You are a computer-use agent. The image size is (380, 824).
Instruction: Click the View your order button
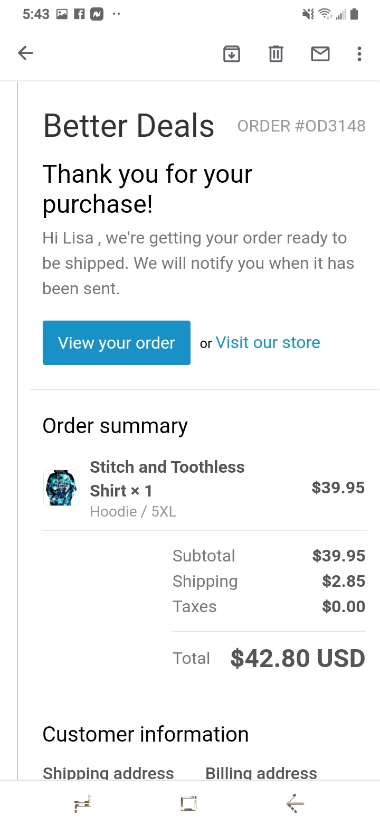(117, 343)
